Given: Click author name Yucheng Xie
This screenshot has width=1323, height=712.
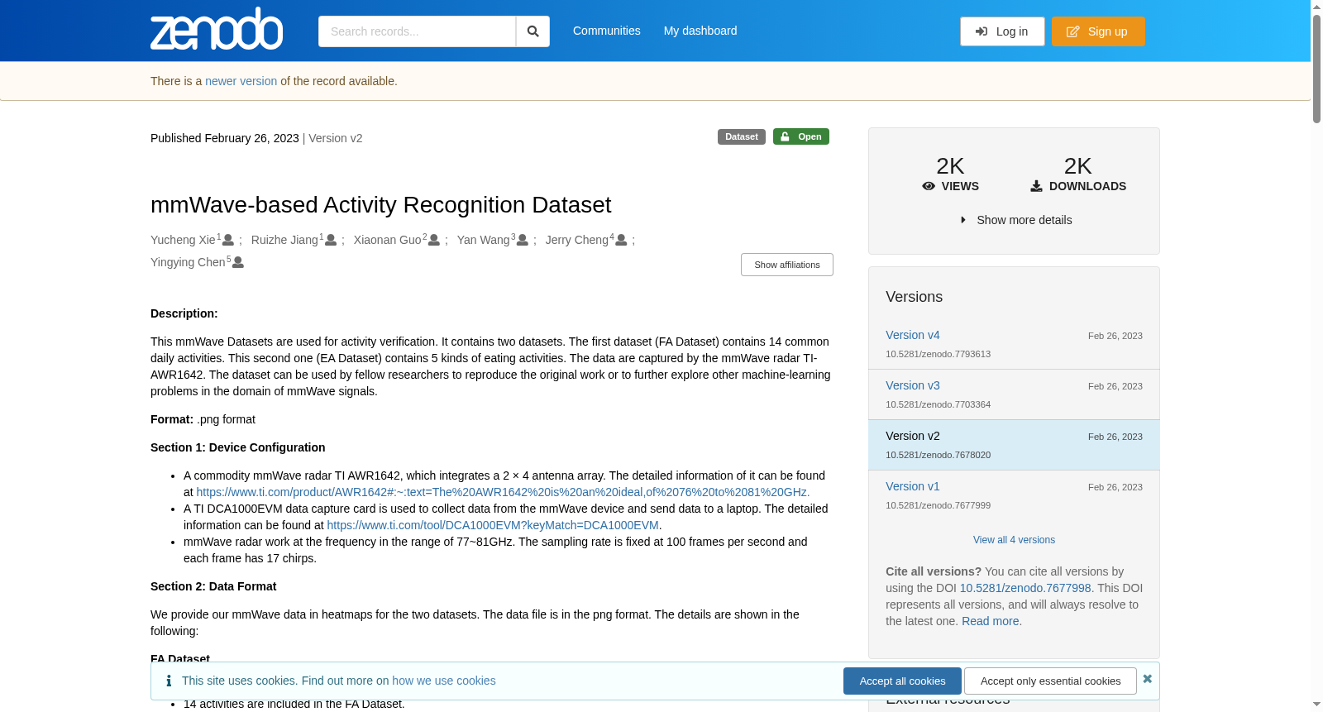Looking at the screenshot, I should click(183, 240).
